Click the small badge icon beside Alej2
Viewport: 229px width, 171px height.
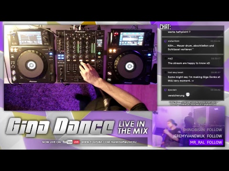(x=166, y=58)
